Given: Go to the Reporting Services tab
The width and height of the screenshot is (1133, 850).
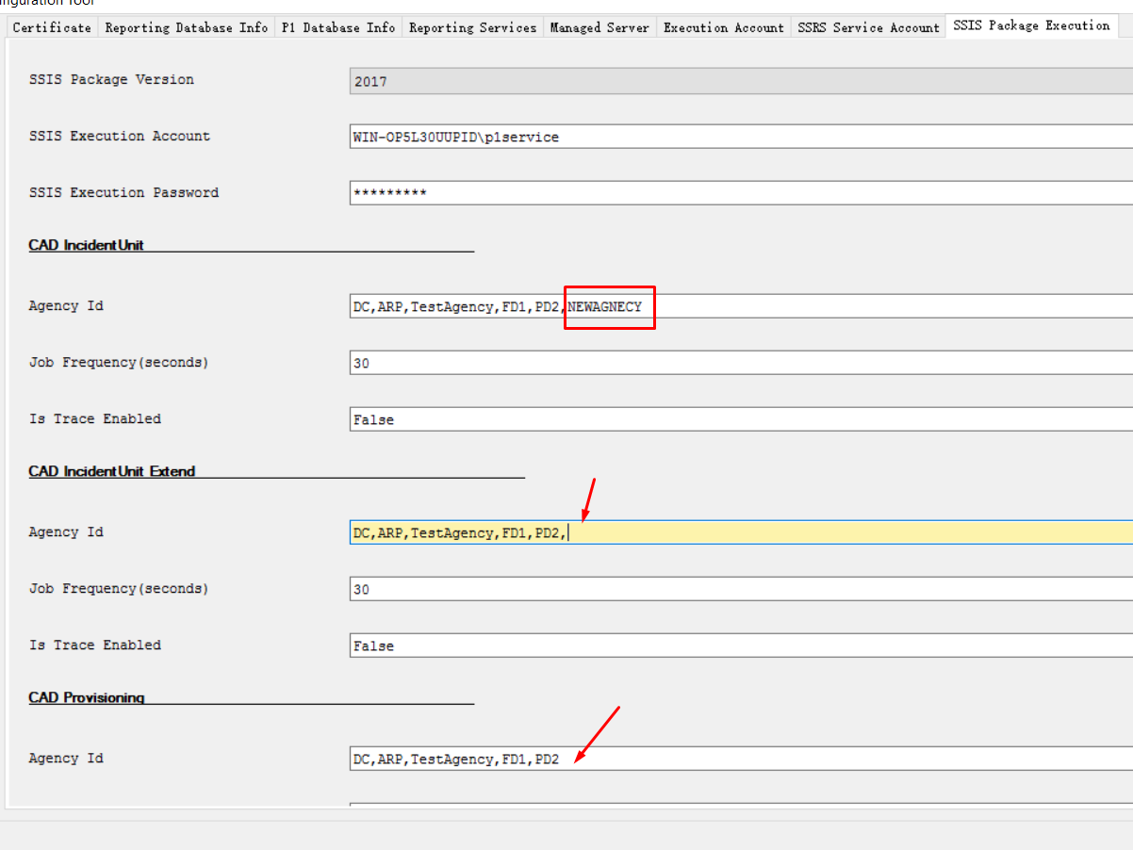Looking at the screenshot, I should click(x=472, y=27).
